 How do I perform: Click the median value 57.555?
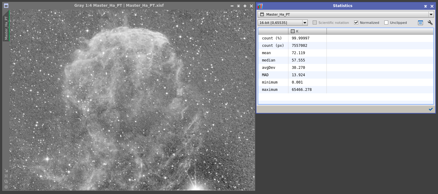tap(298, 60)
